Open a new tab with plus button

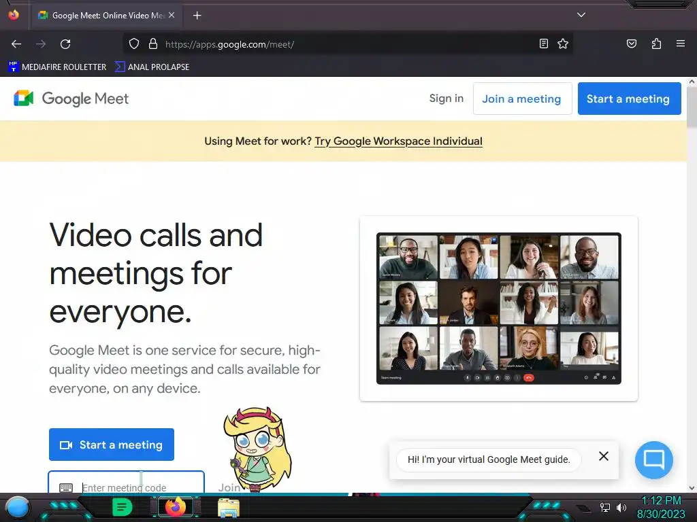(x=197, y=16)
